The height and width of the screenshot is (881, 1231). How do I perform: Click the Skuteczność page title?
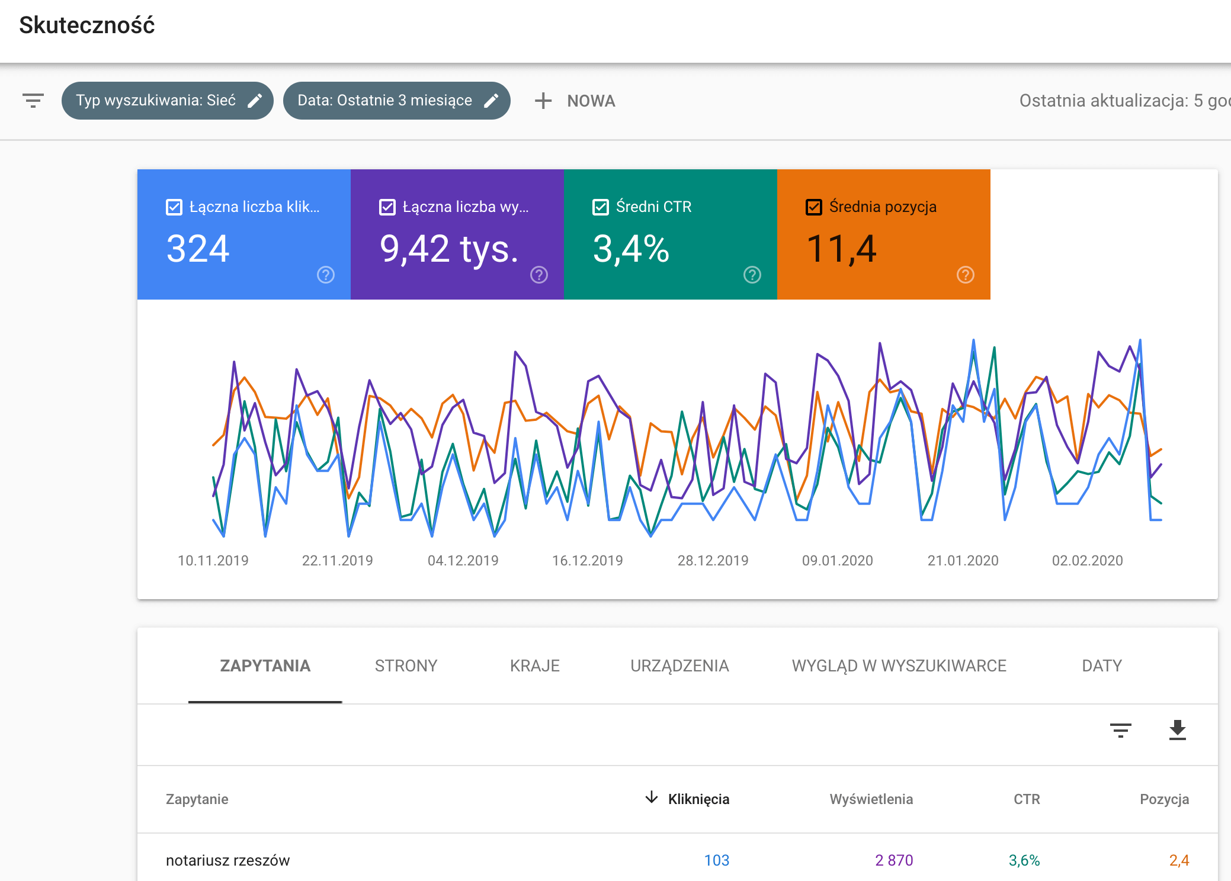pos(86,25)
